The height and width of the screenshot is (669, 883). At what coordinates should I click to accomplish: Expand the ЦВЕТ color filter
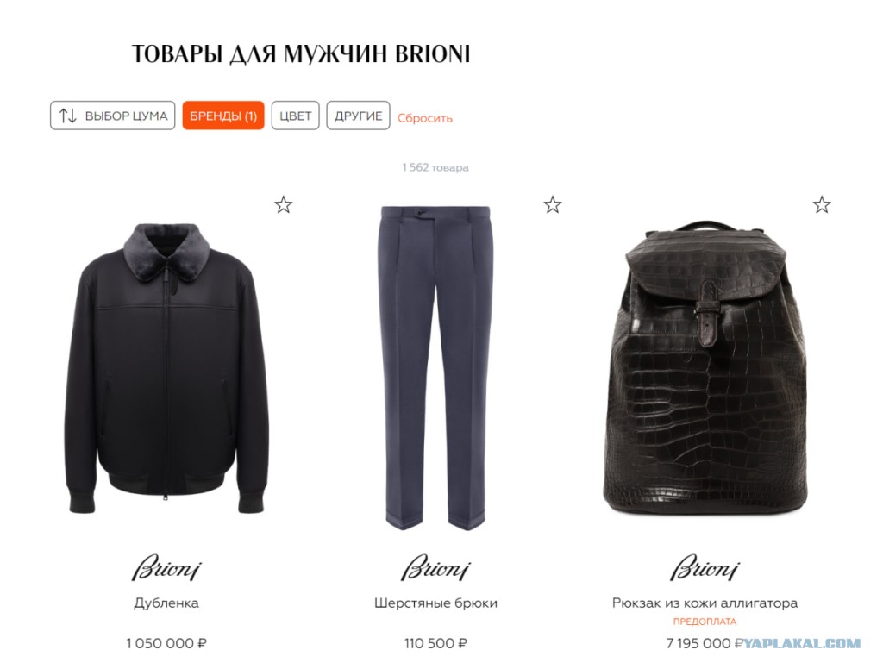[x=295, y=116]
